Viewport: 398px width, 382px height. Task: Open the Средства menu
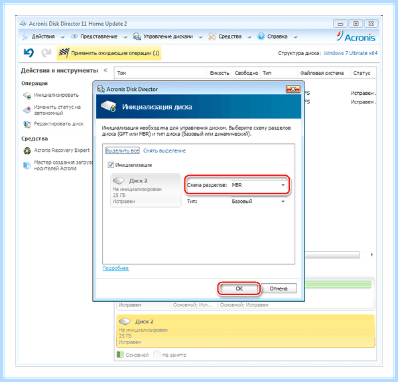(230, 36)
